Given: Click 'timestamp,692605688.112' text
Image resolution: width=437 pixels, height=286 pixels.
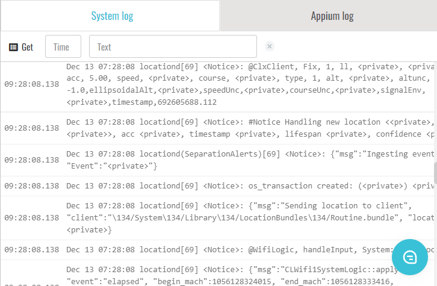Looking at the screenshot, I should coord(164,102).
